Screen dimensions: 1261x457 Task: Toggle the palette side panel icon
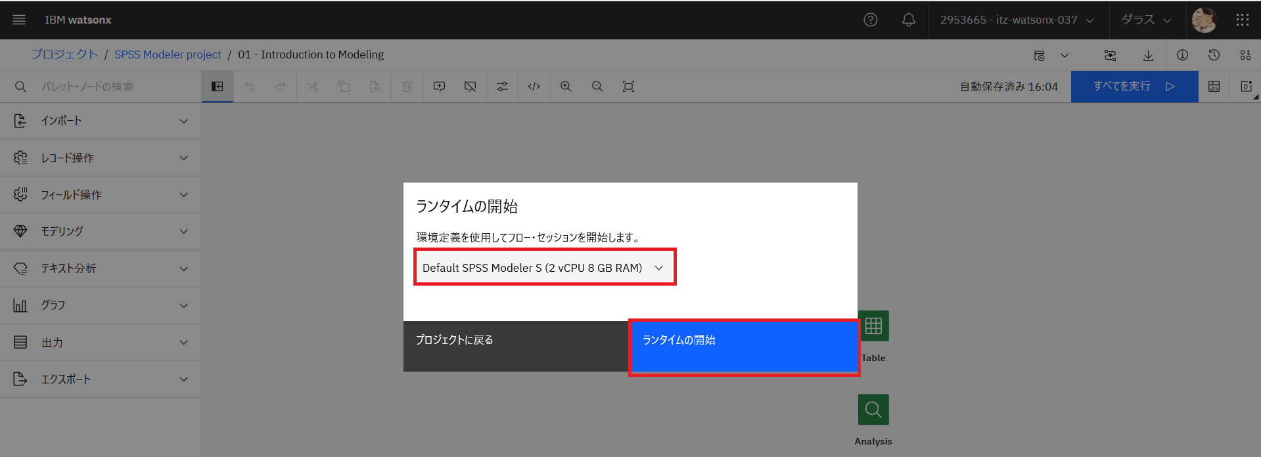click(218, 87)
